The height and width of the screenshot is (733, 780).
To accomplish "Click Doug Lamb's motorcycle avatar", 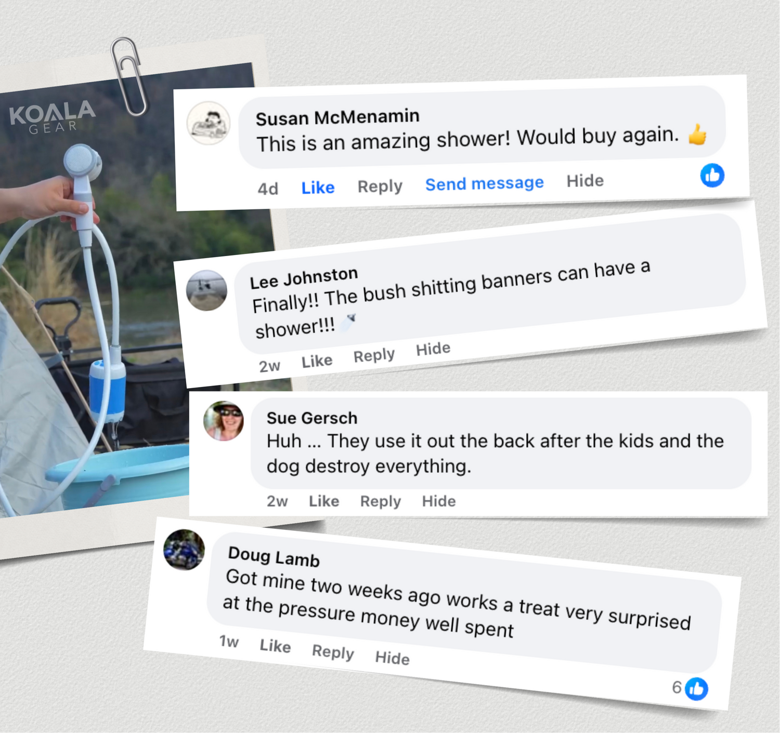I will 184,550.
